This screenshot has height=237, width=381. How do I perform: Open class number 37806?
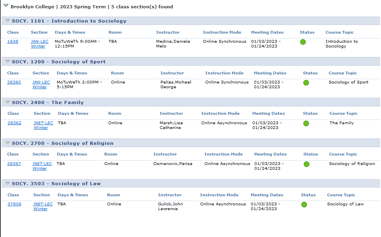(14, 204)
